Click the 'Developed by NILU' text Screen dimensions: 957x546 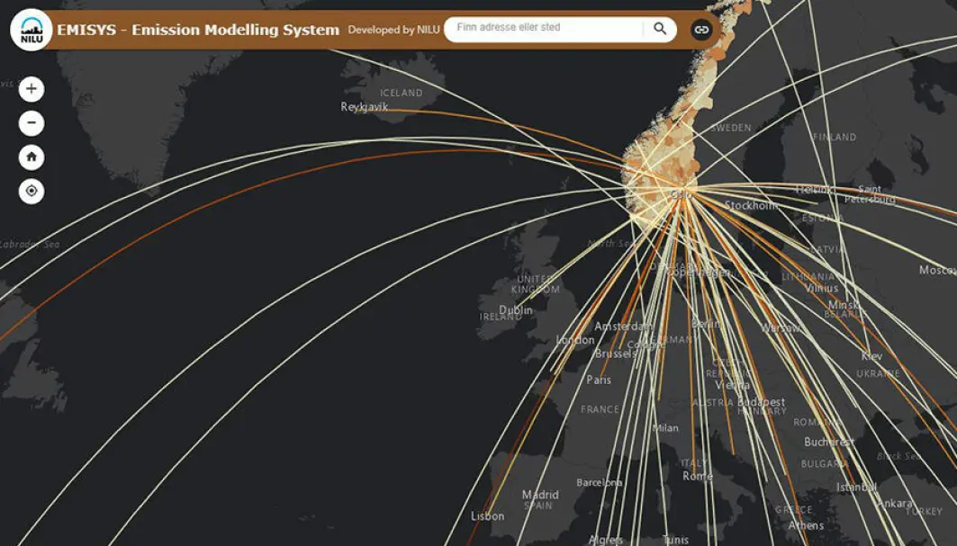coord(393,30)
